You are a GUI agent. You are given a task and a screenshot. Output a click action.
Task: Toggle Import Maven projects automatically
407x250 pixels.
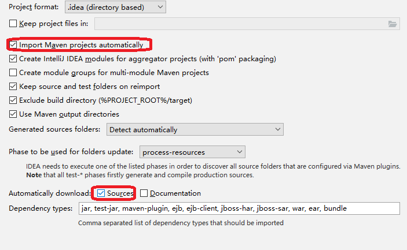click(13, 45)
